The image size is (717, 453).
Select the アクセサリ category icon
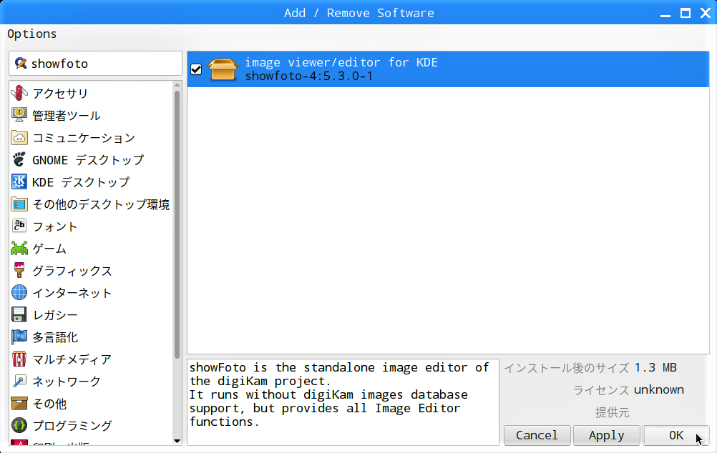tap(19, 93)
